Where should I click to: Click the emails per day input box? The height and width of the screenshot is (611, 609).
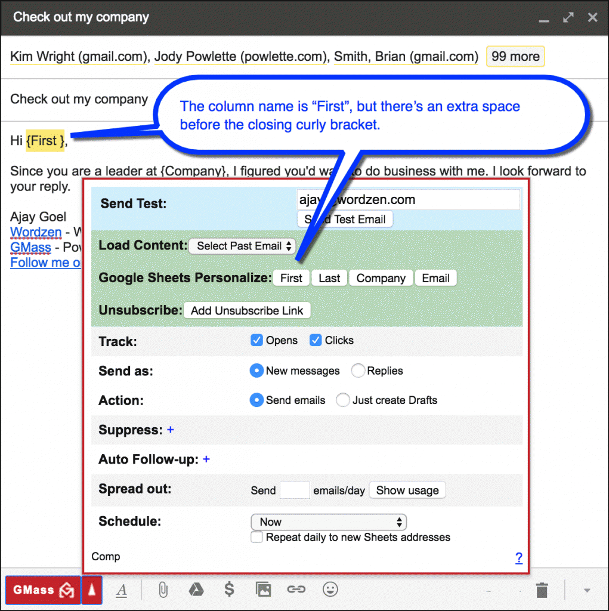[x=295, y=490]
